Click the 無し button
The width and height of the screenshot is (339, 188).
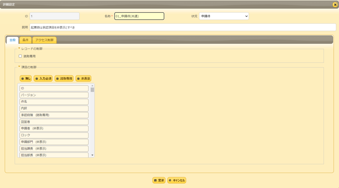(26, 79)
